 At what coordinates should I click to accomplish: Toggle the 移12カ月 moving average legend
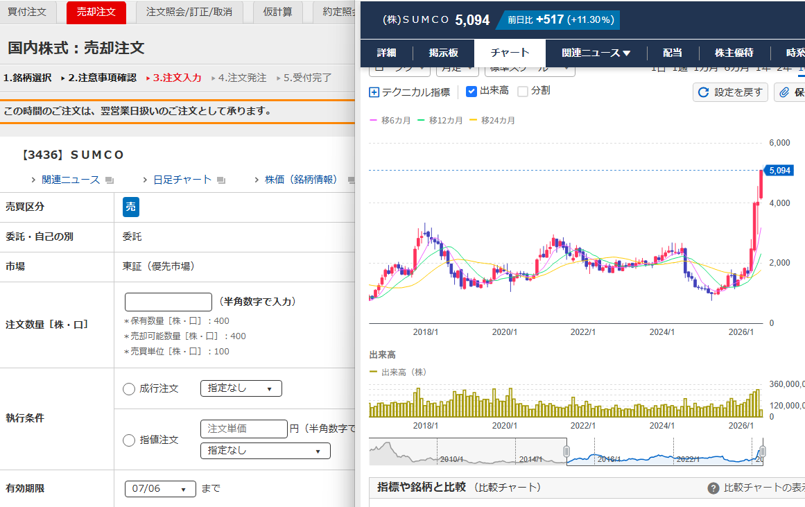click(x=440, y=120)
